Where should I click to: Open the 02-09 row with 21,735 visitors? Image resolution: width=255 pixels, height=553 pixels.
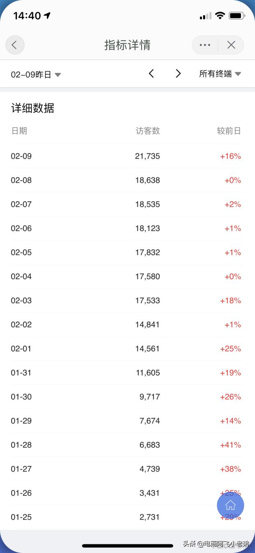[127, 156]
